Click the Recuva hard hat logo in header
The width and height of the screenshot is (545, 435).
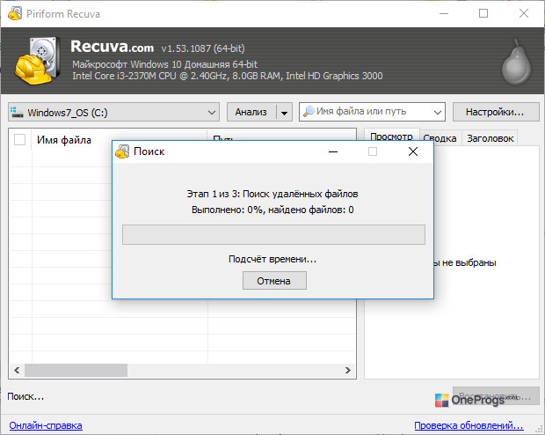point(36,60)
